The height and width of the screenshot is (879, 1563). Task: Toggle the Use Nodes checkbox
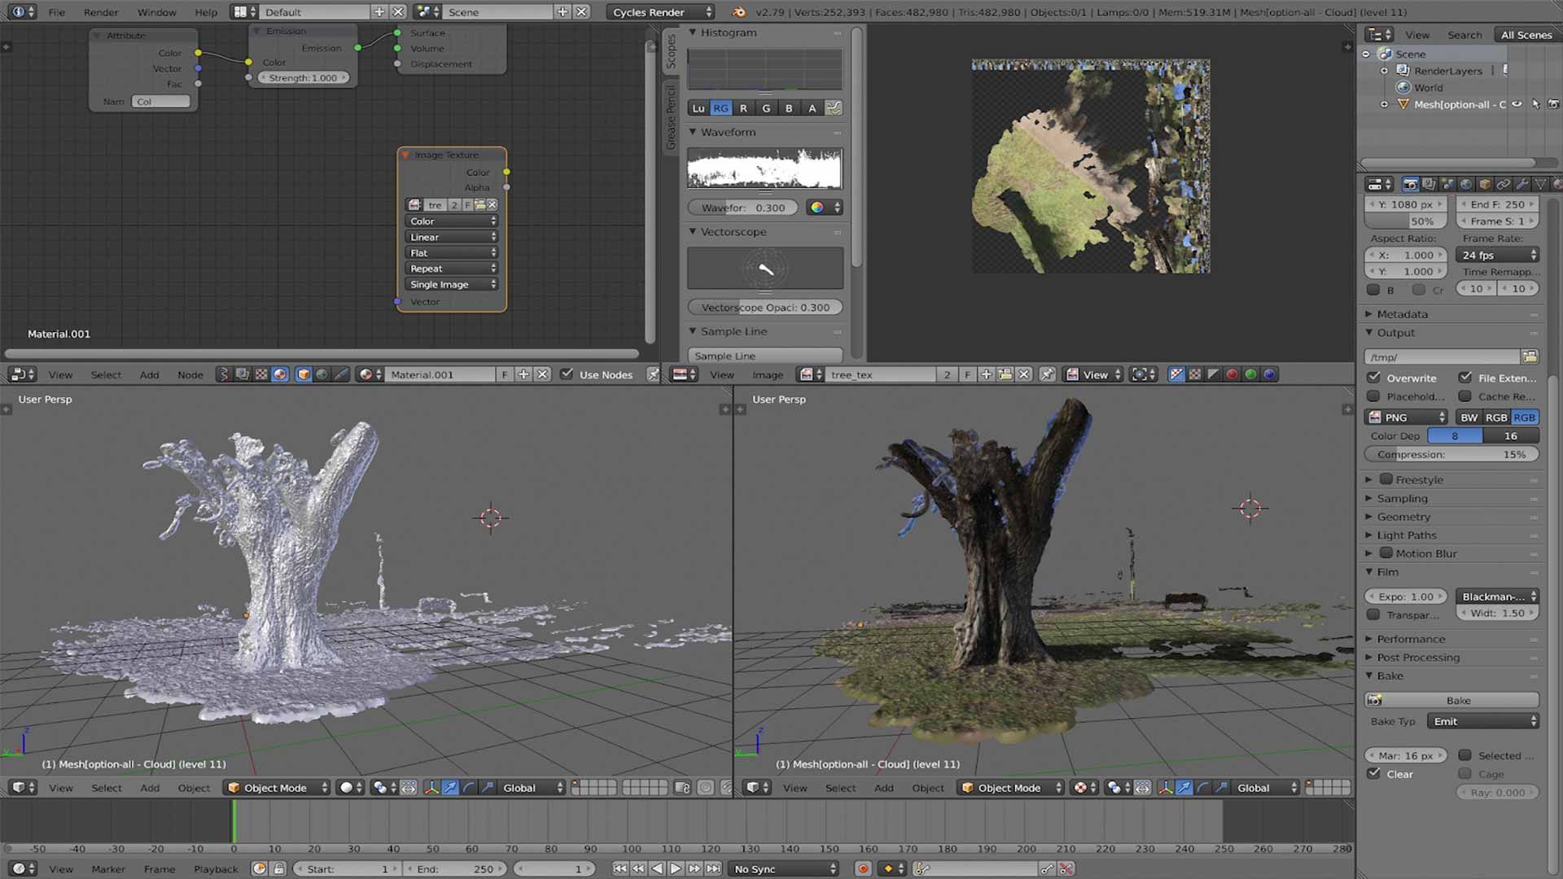pyautogui.click(x=567, y=374)
